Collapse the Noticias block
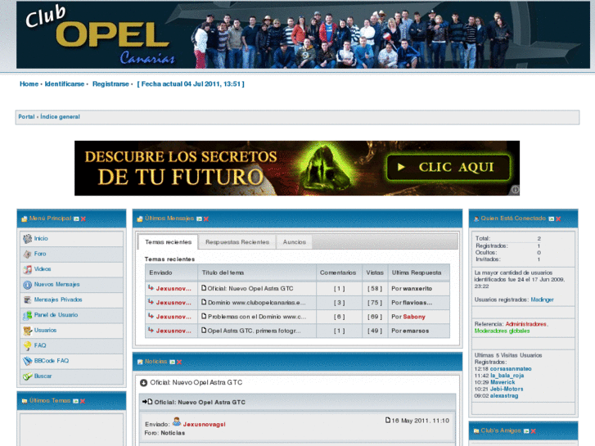This screenshot has height=446, width=595. point(172,362)
